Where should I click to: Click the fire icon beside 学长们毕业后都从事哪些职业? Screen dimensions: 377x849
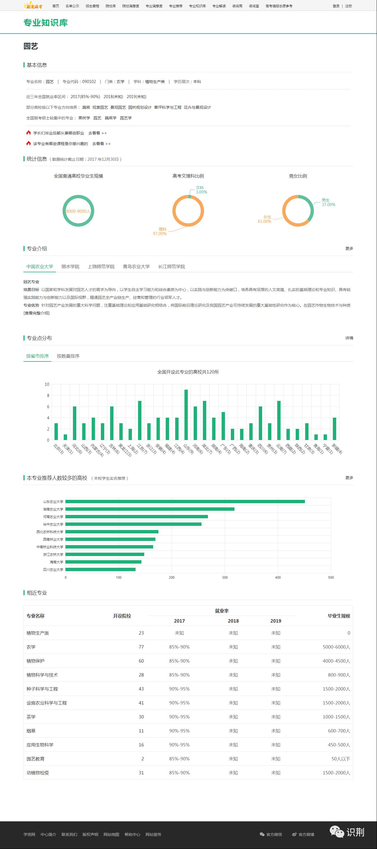[29, 133]
